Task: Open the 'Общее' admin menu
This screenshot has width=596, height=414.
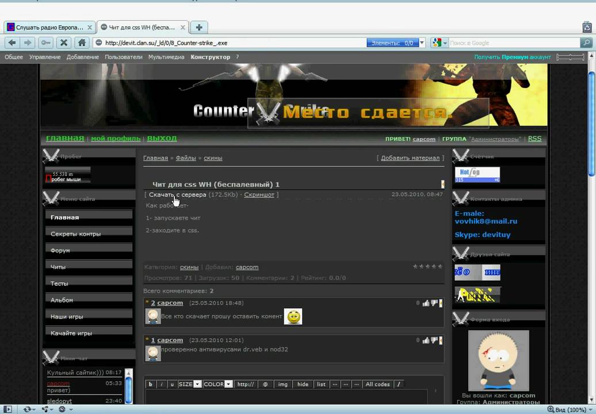Action: pyautogui.click(x=14, y=57)
